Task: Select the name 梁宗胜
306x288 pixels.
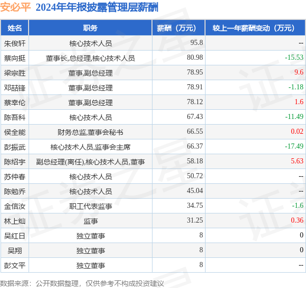Action: pos(15,73)
